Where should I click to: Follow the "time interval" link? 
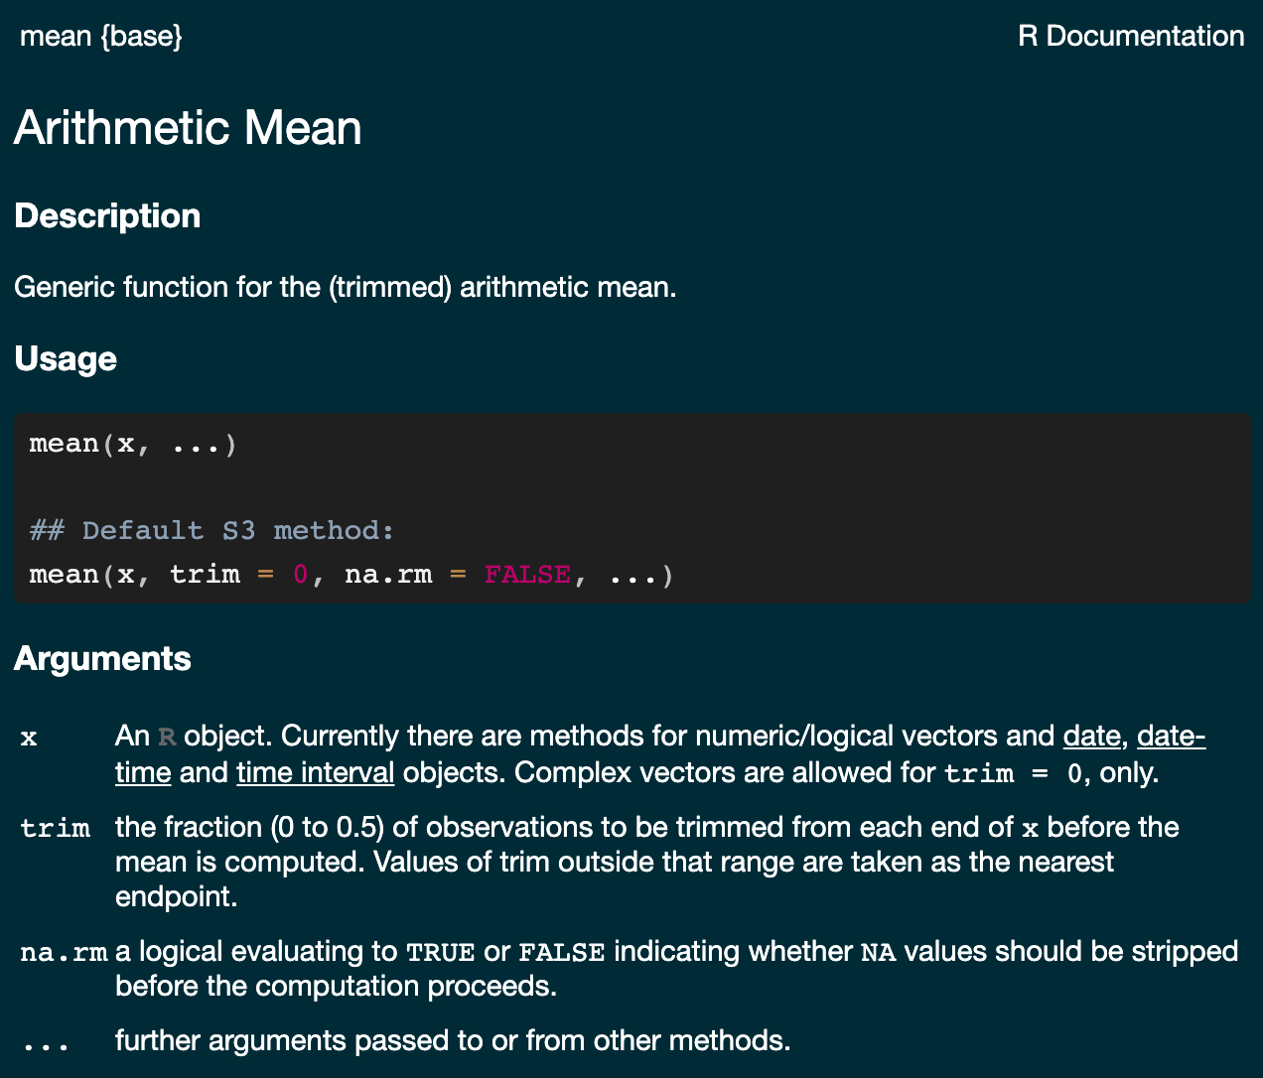315,772
